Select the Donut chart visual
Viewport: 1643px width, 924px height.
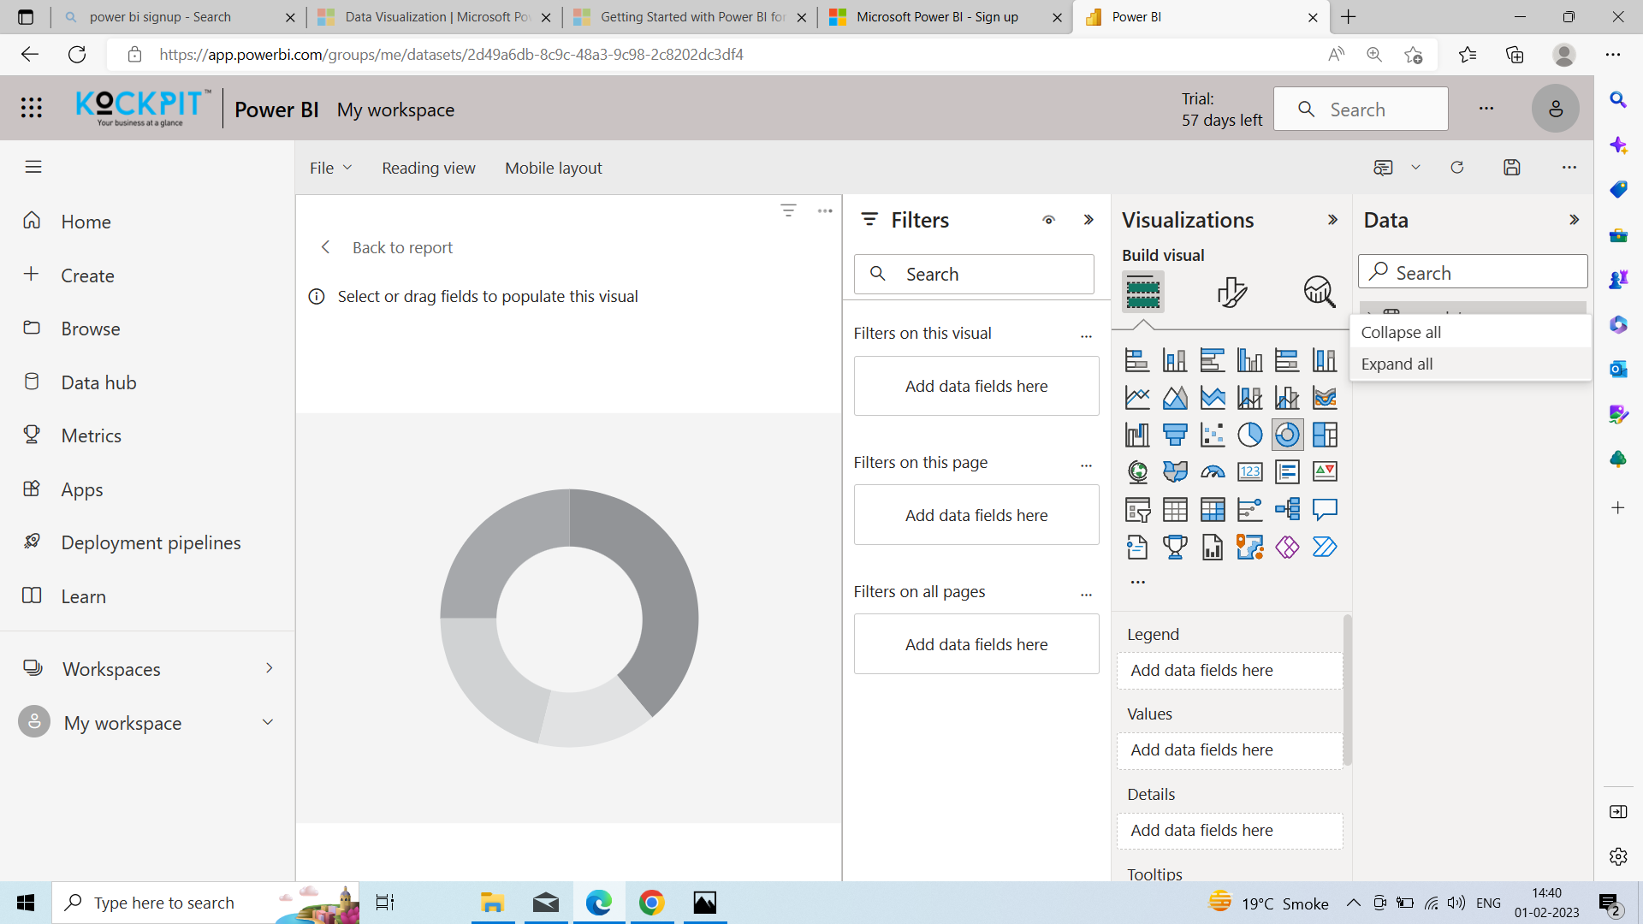point(1287,435)
